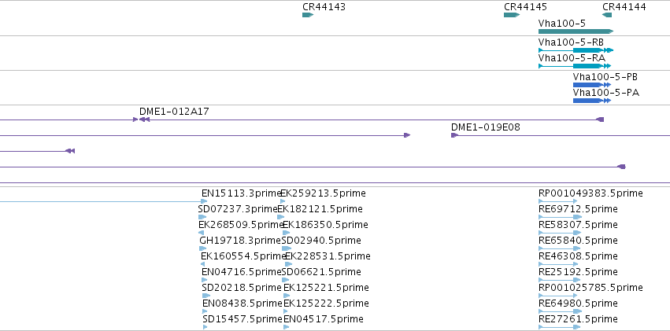Select the RE69712.5prime EST label
670x331 pixels.
point(578,209)
